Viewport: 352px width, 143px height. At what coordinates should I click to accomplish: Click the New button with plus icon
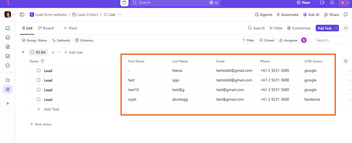tap(303, 2)
